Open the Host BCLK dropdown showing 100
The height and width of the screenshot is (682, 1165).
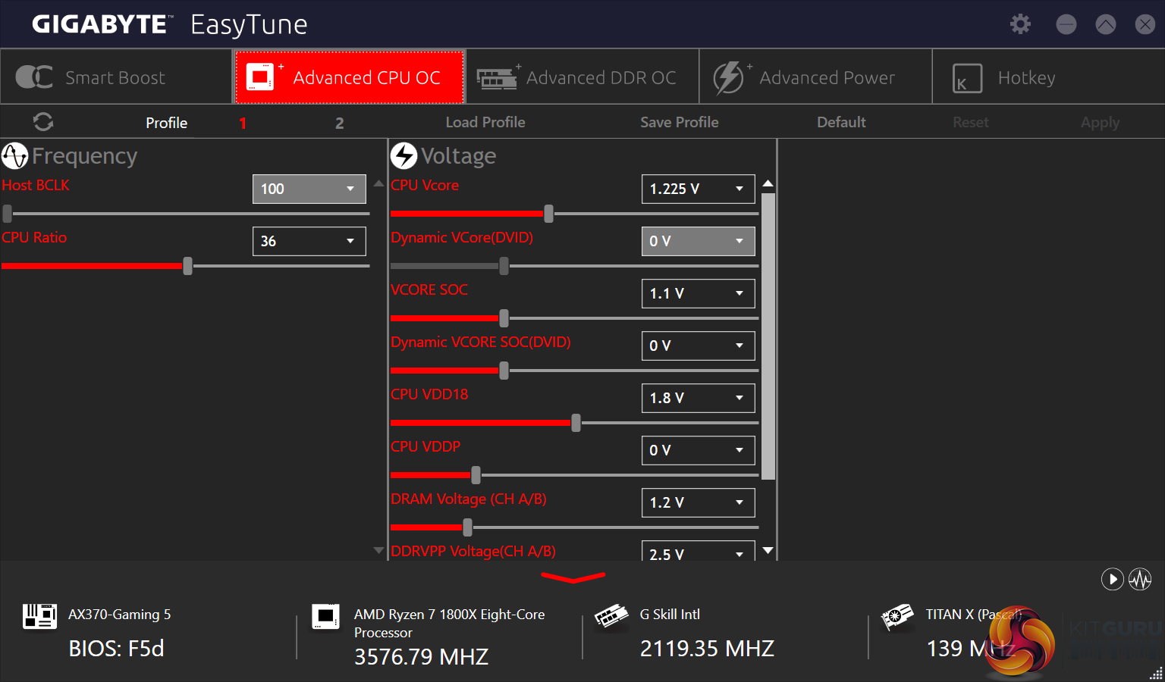pos(309,189)
